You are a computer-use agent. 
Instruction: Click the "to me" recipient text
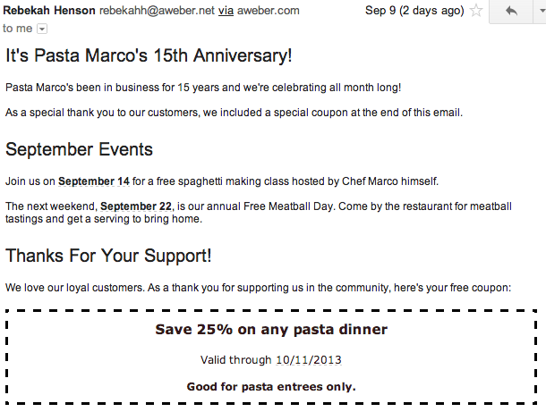click(x=17, y=29)
